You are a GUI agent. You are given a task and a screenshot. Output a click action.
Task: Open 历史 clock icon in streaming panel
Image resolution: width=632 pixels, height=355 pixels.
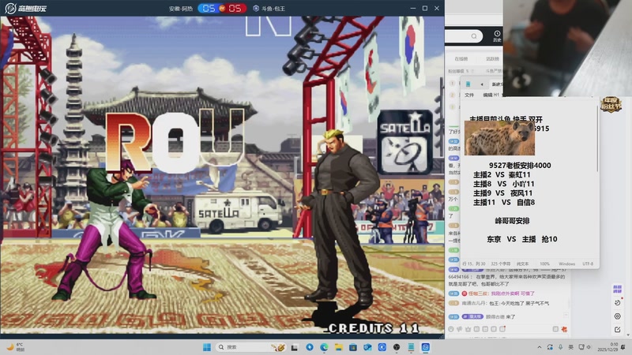click(497, 35)
